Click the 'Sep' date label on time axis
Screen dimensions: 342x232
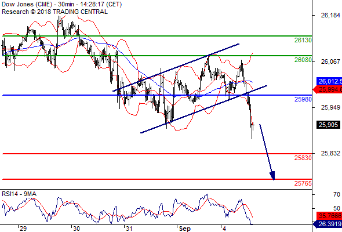click(x=185, y=229)
